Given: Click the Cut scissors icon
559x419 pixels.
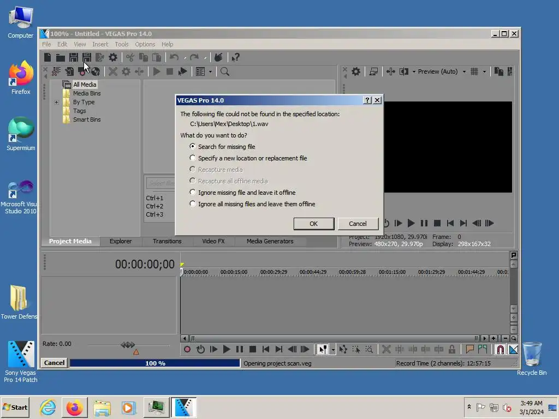Looking at the screenshot, I should [130, 57].
